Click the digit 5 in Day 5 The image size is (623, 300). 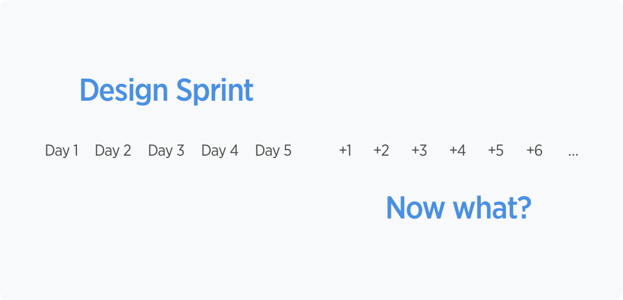(287, 151)
